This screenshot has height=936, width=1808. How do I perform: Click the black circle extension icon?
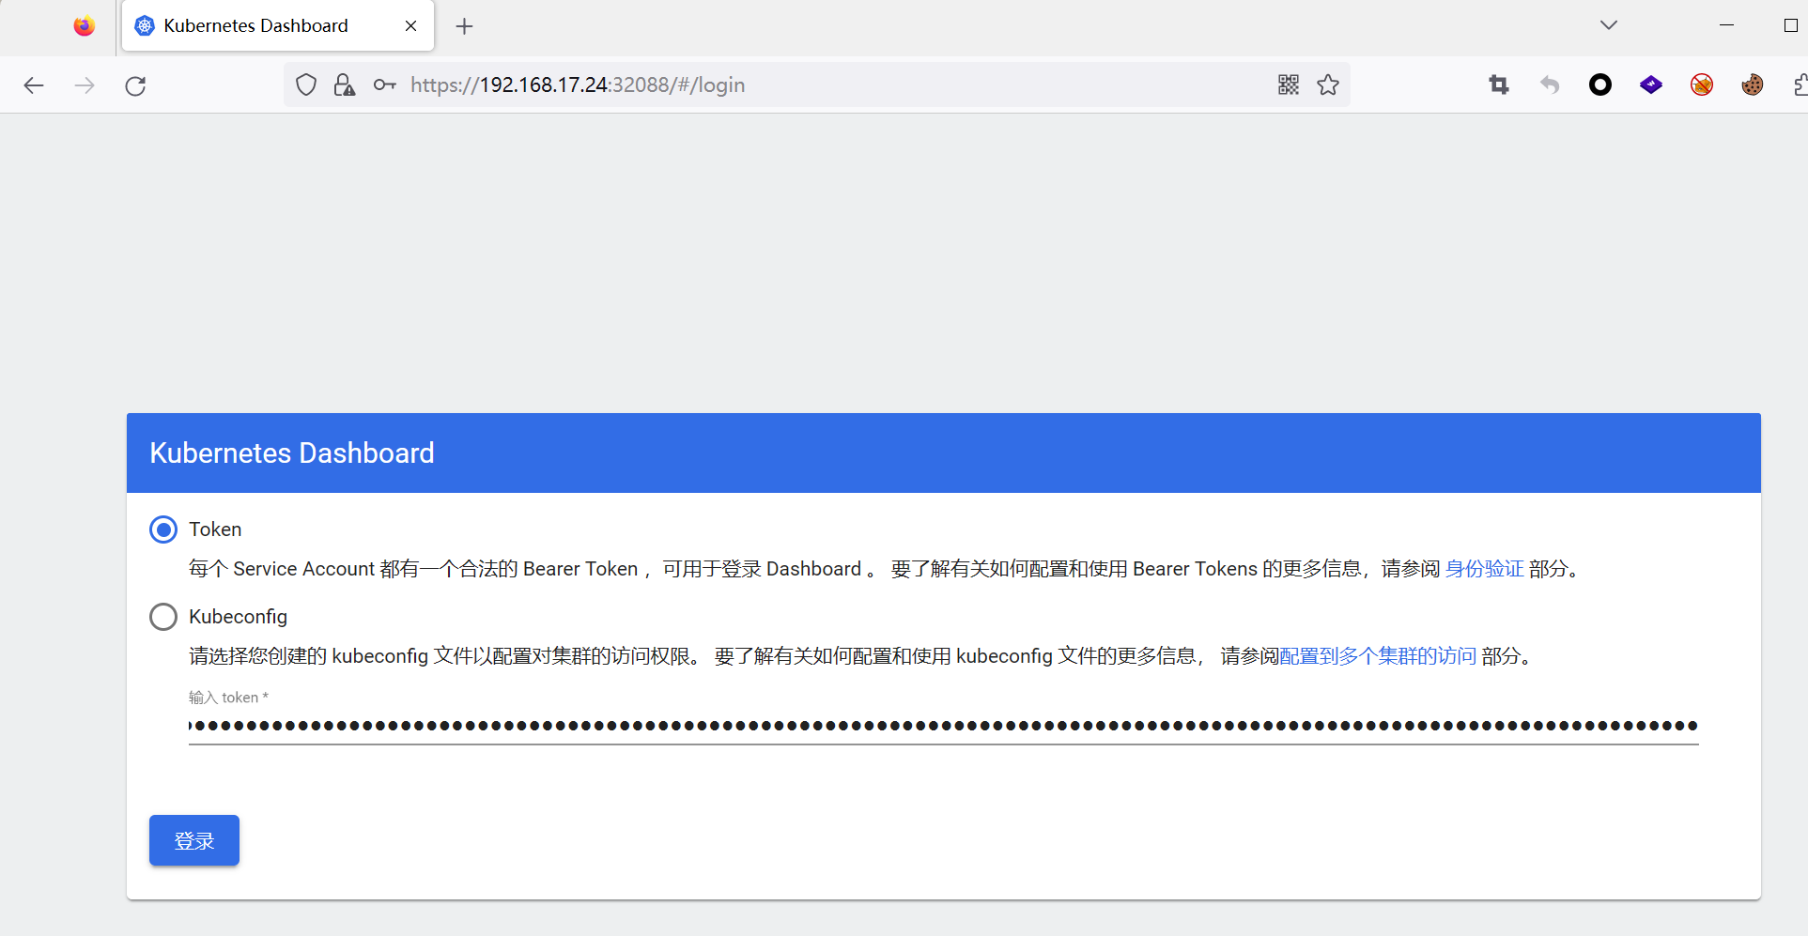click(x=1600, y=85)
